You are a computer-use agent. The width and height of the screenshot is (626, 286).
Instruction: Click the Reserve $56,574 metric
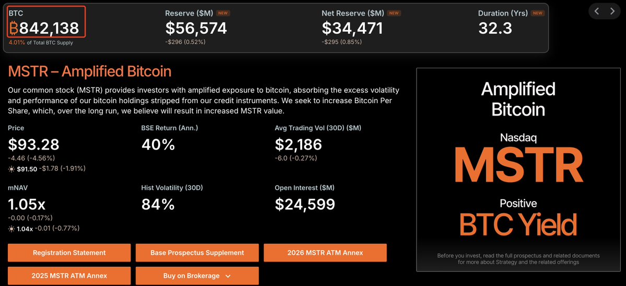(196, 28)
